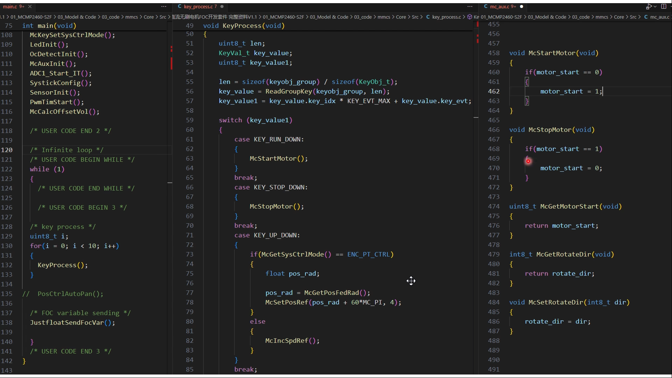Click gutter at line 462 to set breakpoint
Screen dimensions: 672x378
[x=483, y=91]
